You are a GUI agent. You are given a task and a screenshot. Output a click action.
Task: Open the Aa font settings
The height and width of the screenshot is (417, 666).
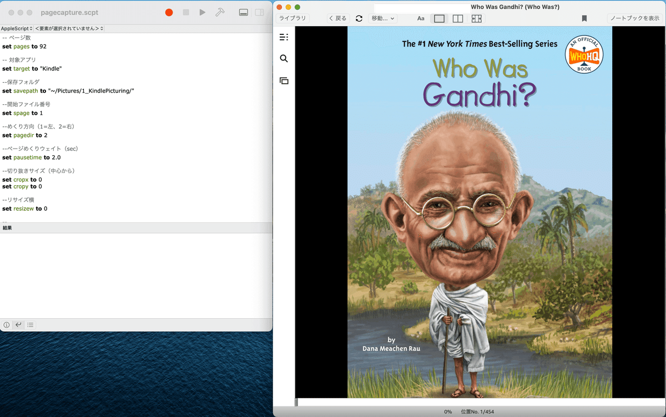pyautogui.click(x=421, y=18)
